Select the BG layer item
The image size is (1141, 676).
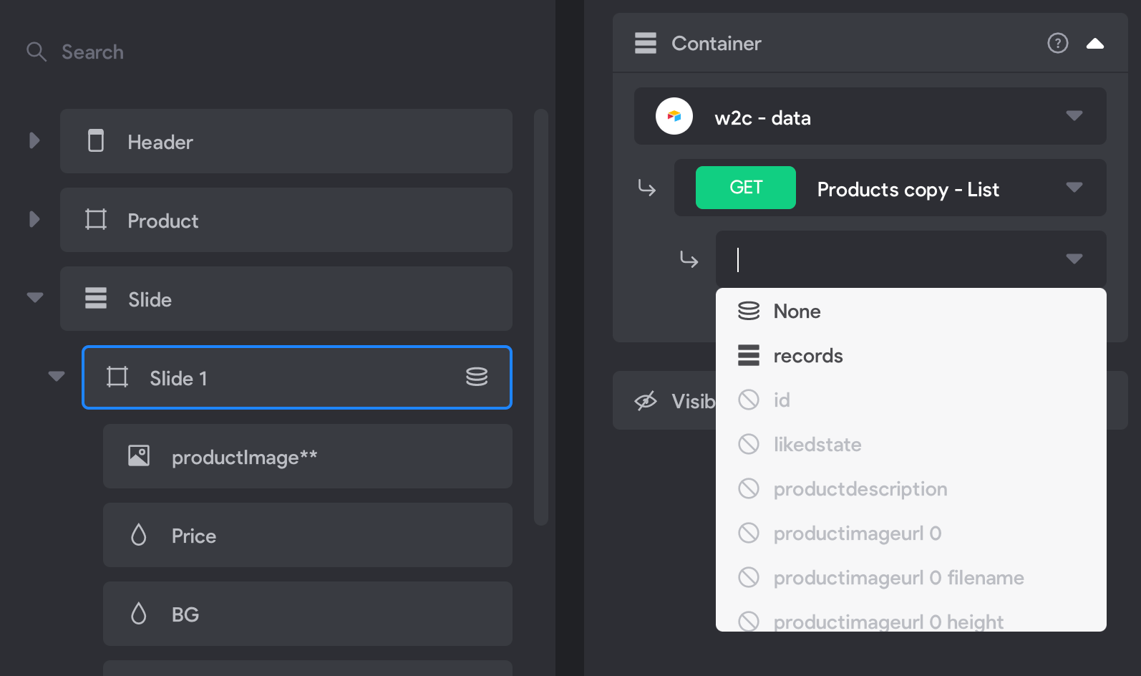307,614
